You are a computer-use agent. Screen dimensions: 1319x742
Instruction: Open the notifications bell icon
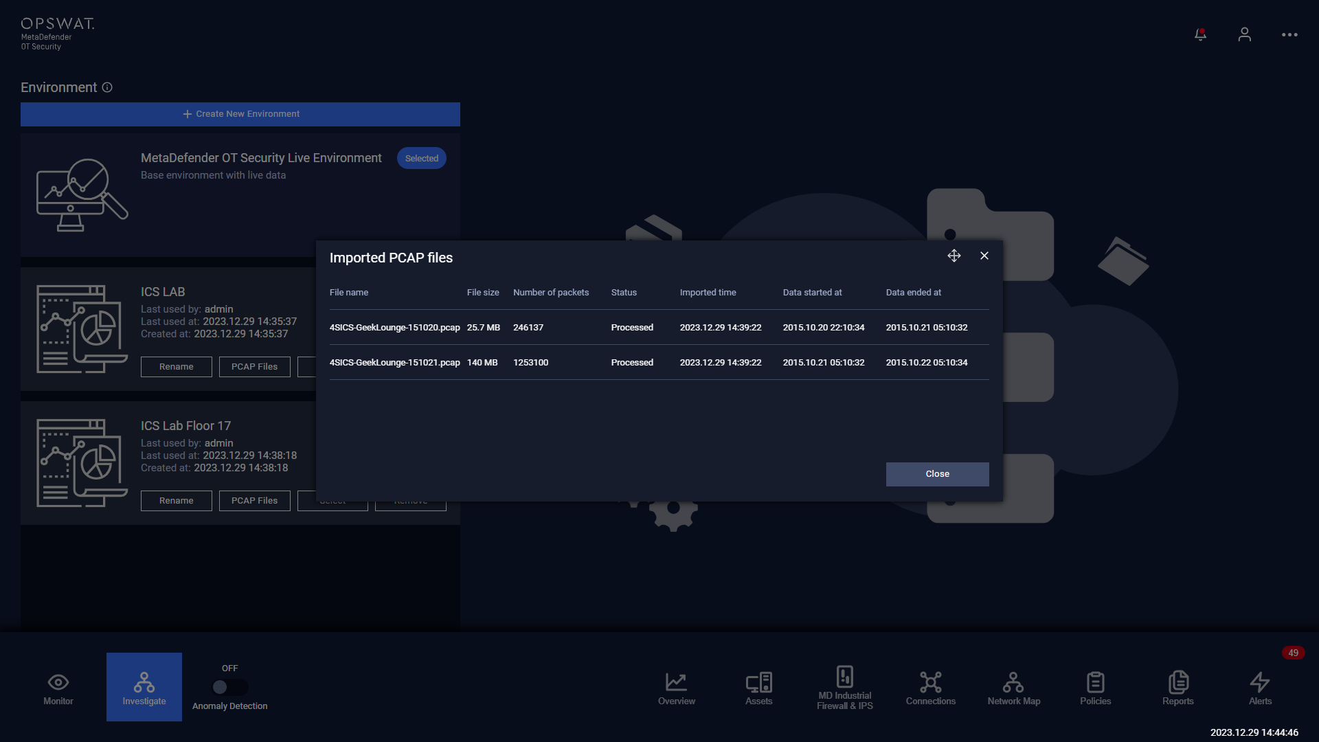click(x=1200, y=34)
